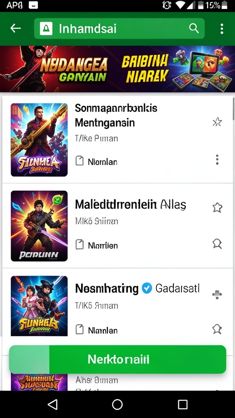The height and width of the screenshot is (418, 235).
Task: Open the Peidlinn game thumbnail
Action: tap(39, 226)
